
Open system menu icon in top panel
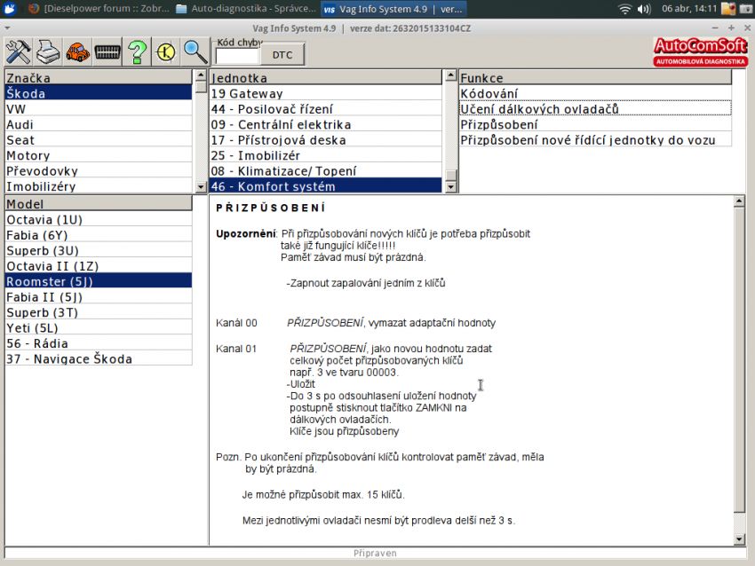point(10,9)
